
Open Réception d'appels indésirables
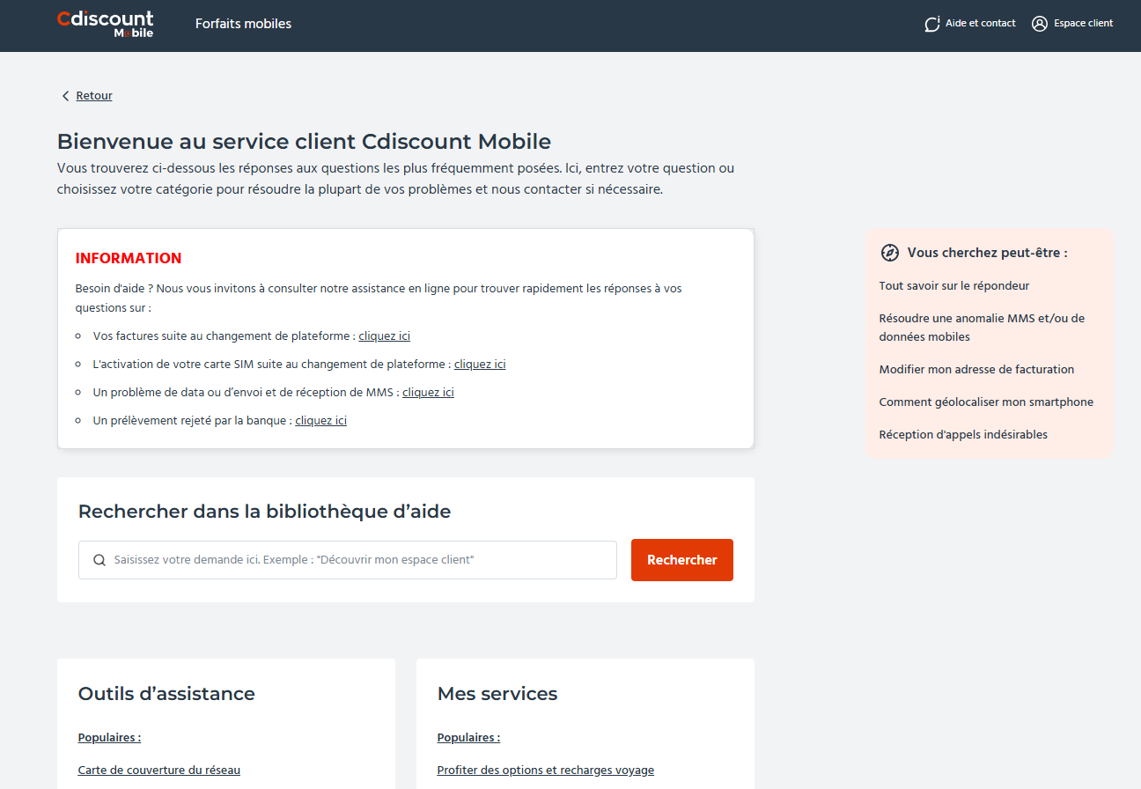point(963,435)
